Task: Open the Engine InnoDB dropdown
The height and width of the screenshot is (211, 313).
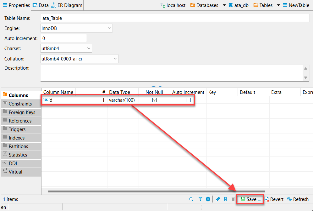Action: [x=76, y=28]
